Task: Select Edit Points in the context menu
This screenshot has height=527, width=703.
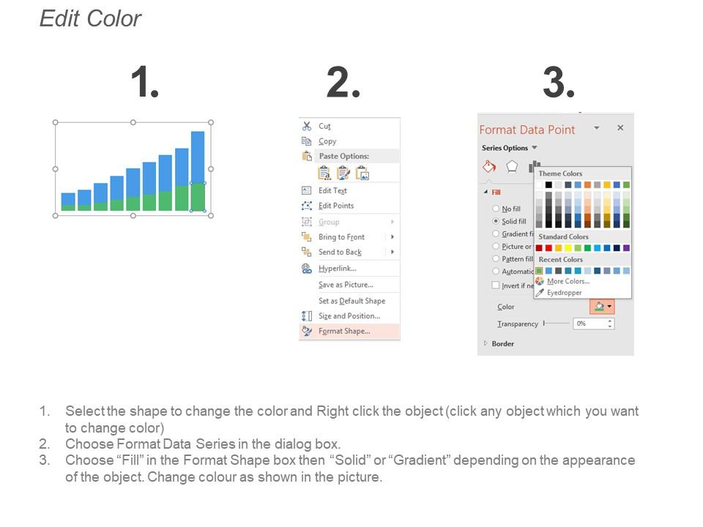Action: 336,206
